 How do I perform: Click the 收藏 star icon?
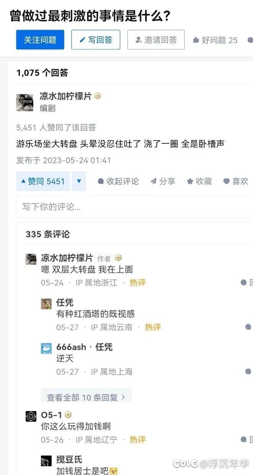pyautogui.click(x=190, y=181)
